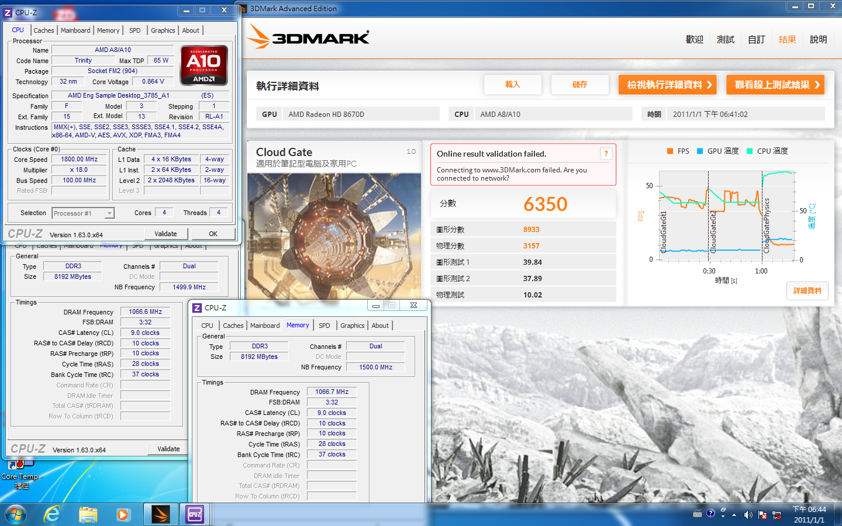Click the 3DMark logo in the header
The height and width of the screenshot is (526, 842).
point(308,37)
